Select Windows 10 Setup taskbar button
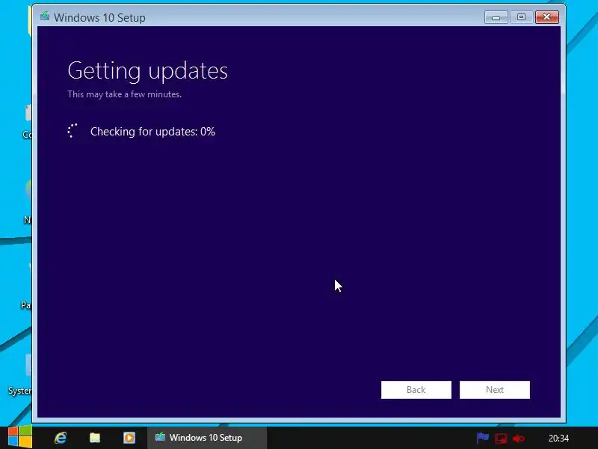The image size is (598, 449). click(207, 438)
